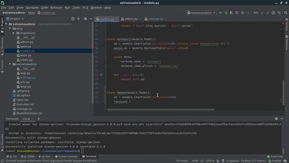This screenshot has width=289, height=163.
Task: Click the grey stop button in the run toolbar
Action: 248,13
